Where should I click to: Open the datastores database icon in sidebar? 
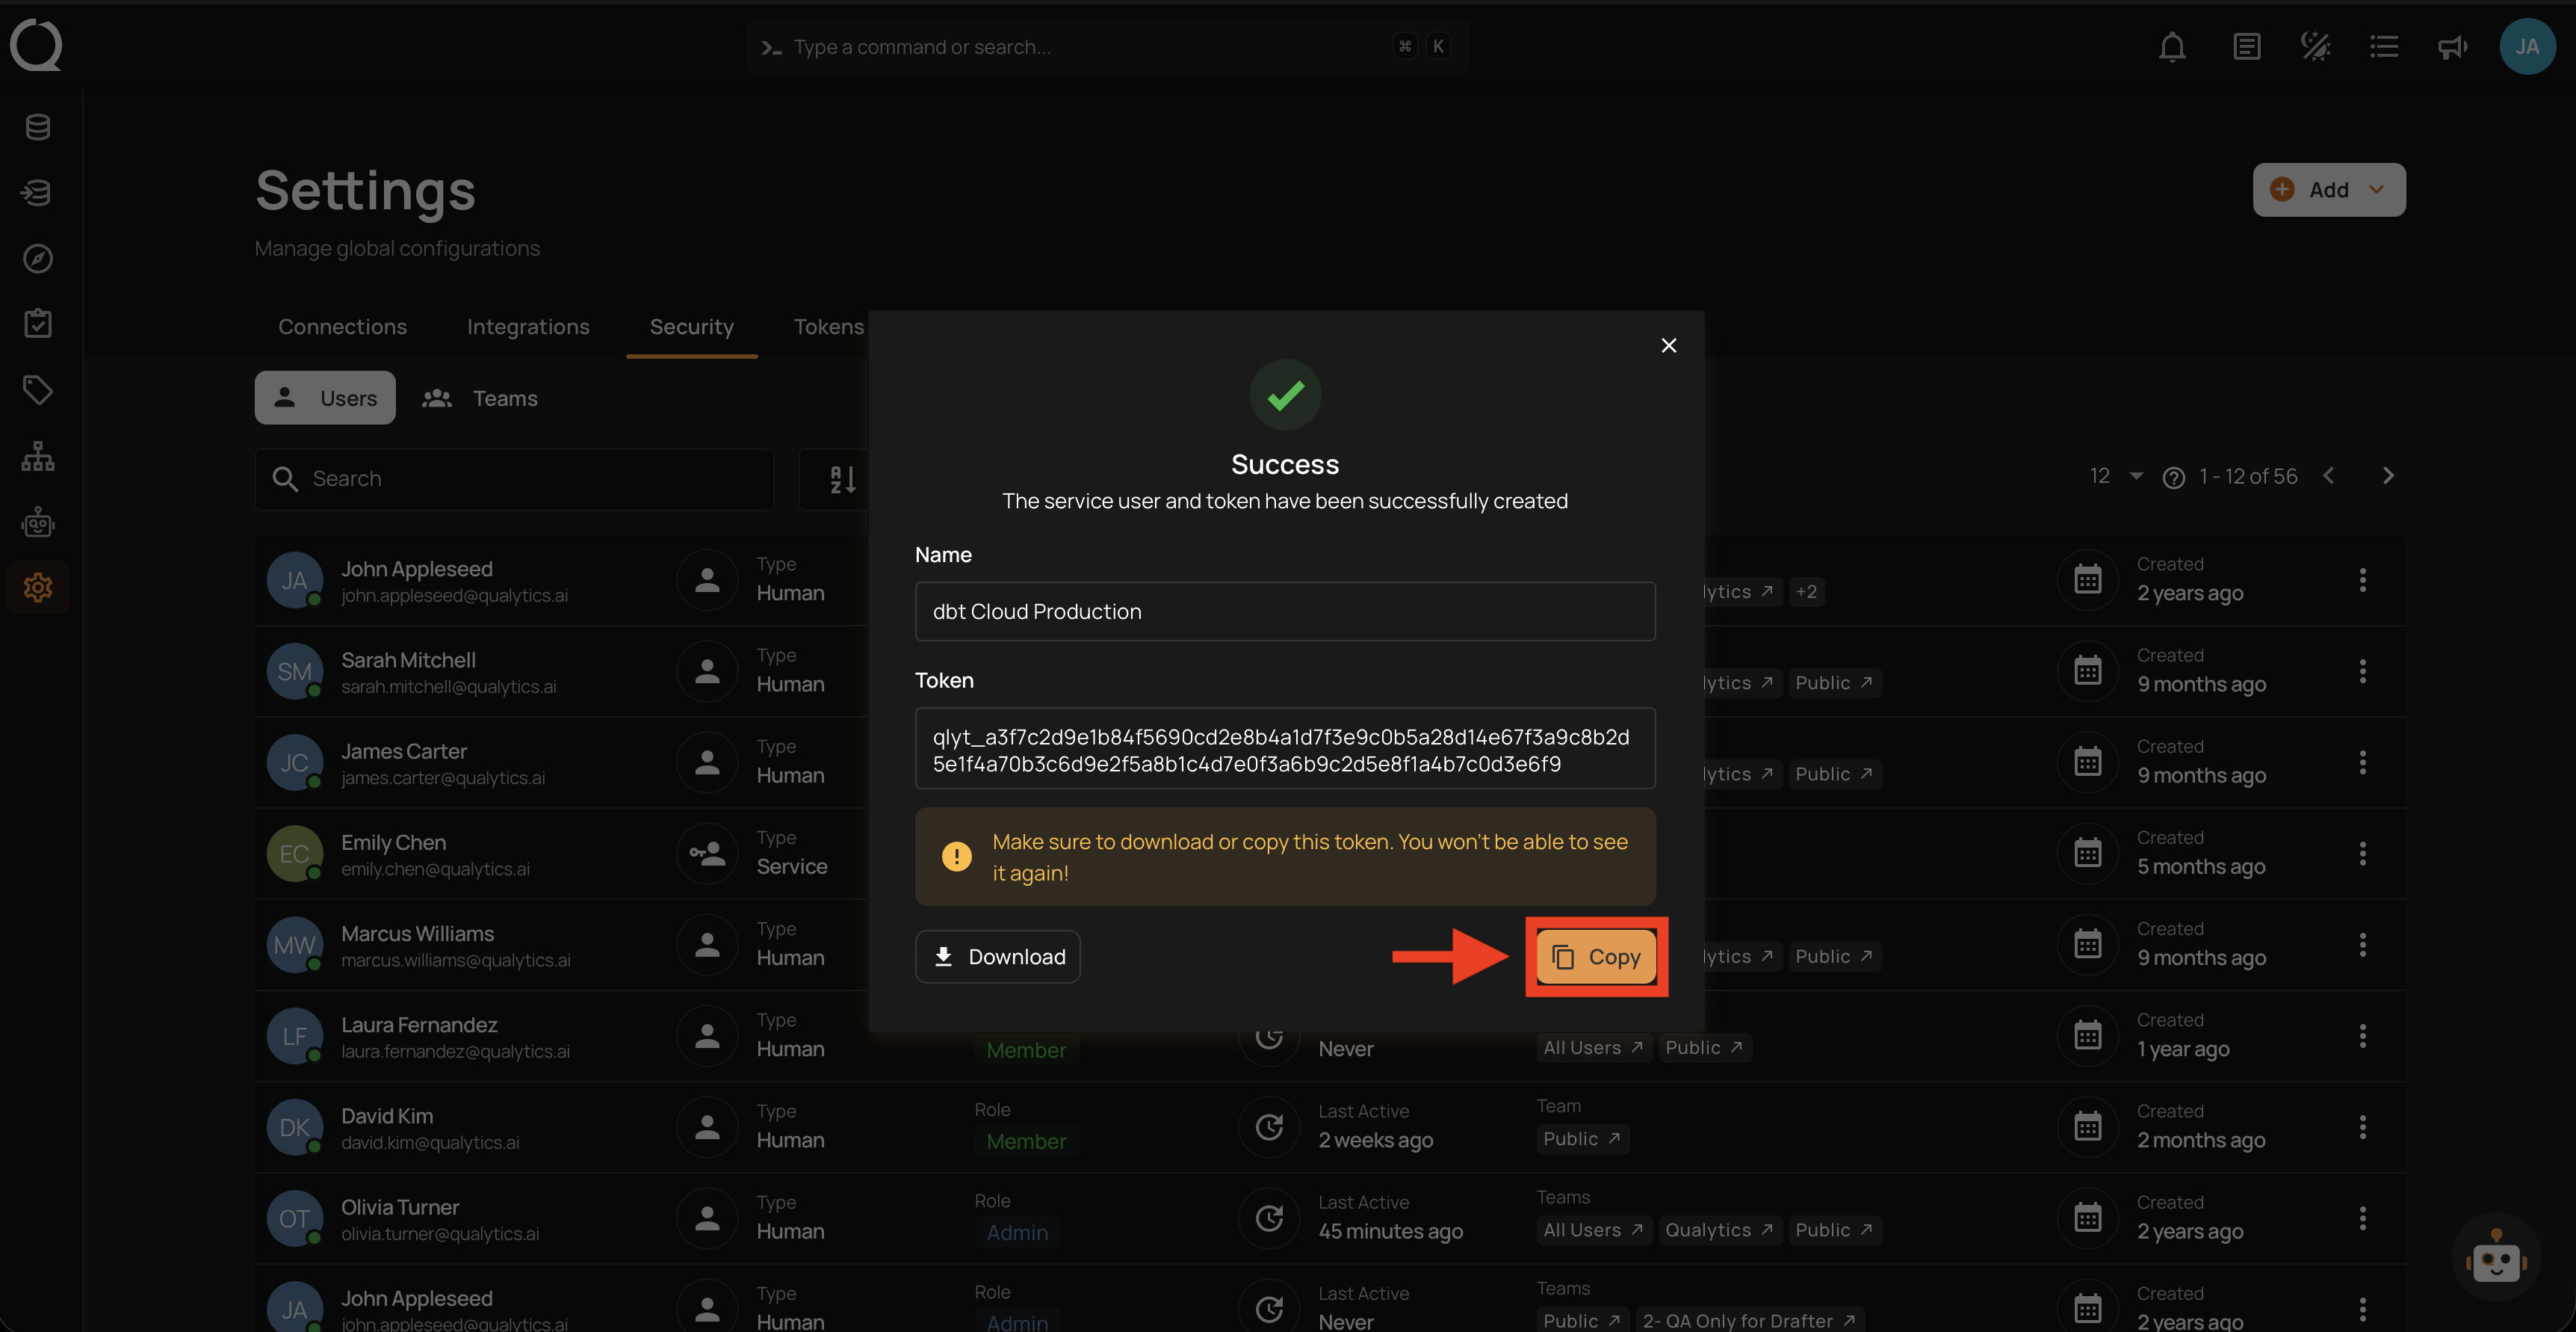(38, 127)
